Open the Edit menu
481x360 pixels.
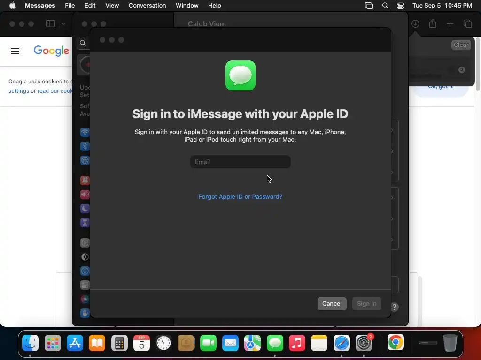pyautogui.click(x=90, y=6)
